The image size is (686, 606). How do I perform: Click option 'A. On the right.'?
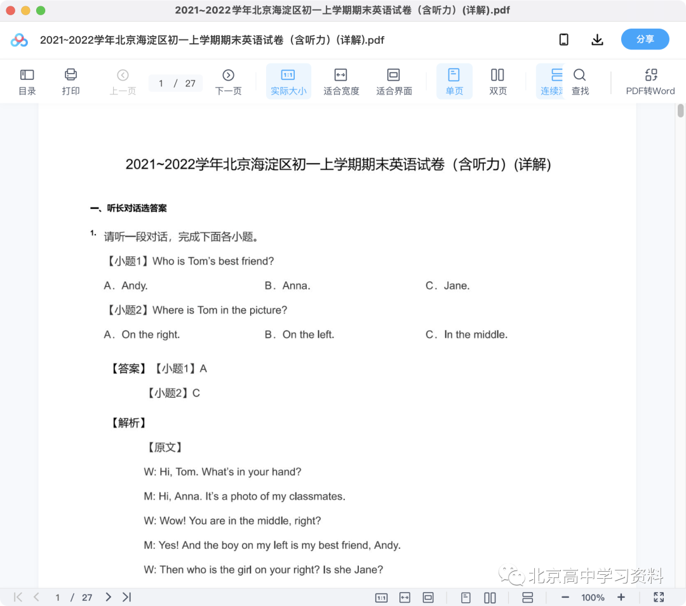click(142, 334)
